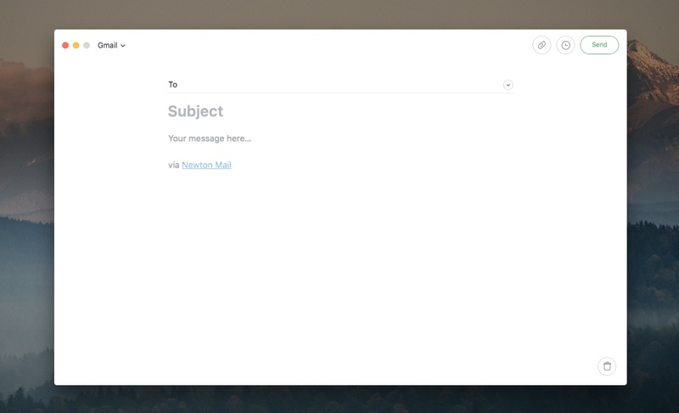The image size is (679, 413).
Task: Send the email with Send button
Action: point(599,45)
